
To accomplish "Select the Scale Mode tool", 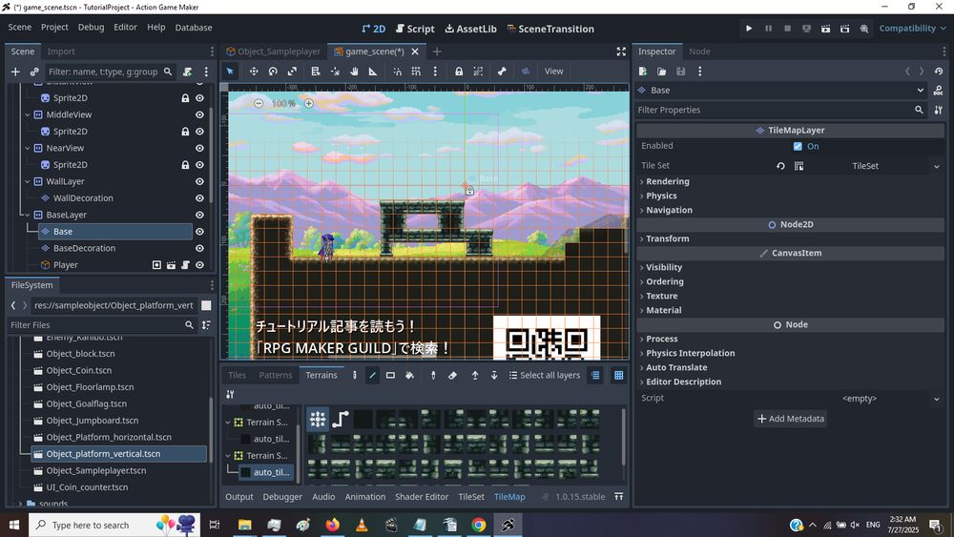I will (x=292, y=72).
